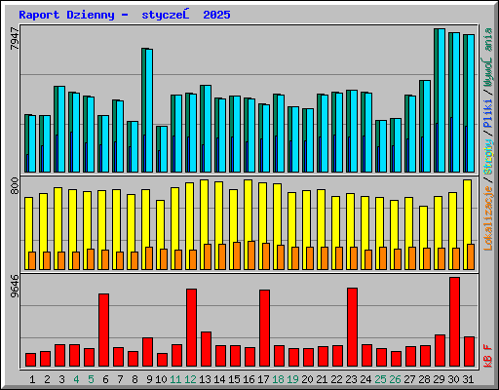This screenshot has height=390, width=499.
Task: Click the 800 y-axis value label
Action: point(15,185)
